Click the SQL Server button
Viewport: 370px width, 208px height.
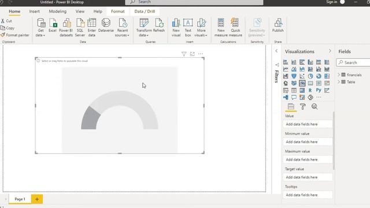[x=80, y=28]
